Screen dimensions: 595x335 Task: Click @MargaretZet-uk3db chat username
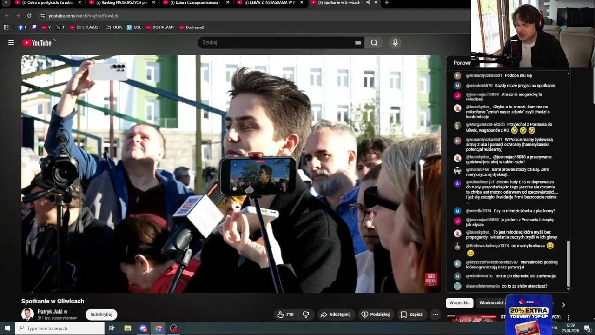pyautogui.click(x=485, y=124)
